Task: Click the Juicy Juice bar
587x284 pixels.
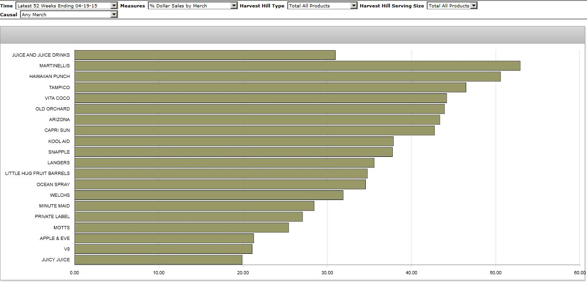Action: [158, 259]
